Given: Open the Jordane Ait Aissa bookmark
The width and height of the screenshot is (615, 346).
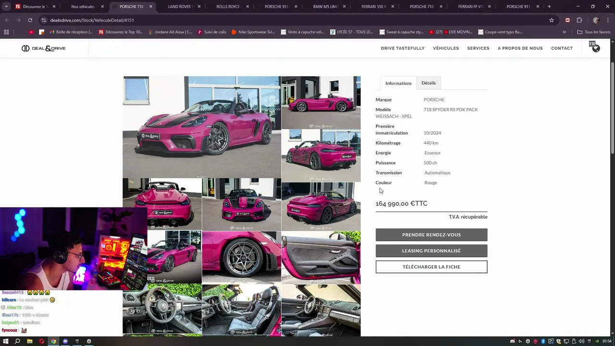Looking at the screenshot, I should [170, 32].
